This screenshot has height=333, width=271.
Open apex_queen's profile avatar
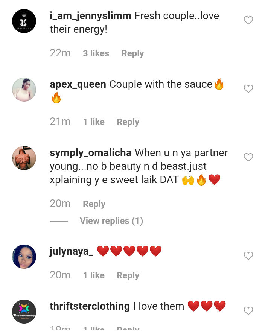(24, 90)
